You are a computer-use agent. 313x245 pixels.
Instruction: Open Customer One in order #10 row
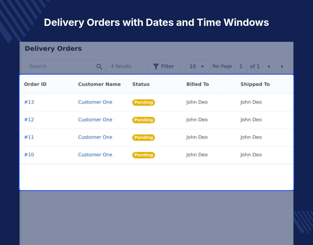tap(95, 155)
